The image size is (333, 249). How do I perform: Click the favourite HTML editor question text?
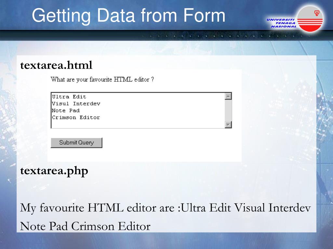(102, 80)
